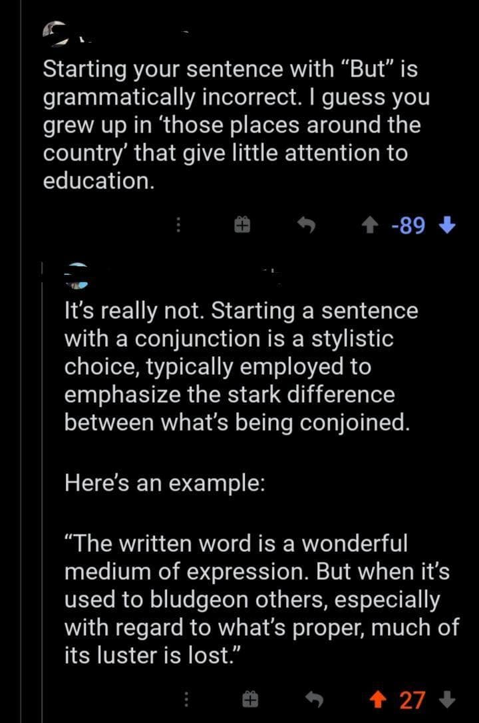Give an award to the -89 comment
Viewport: 479px width, 723px height.
(x=241, y=226)
